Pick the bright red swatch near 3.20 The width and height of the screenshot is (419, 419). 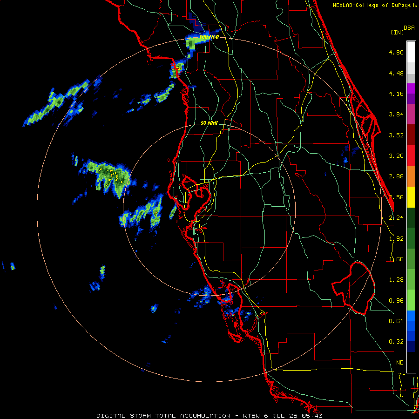coord(411,155)
